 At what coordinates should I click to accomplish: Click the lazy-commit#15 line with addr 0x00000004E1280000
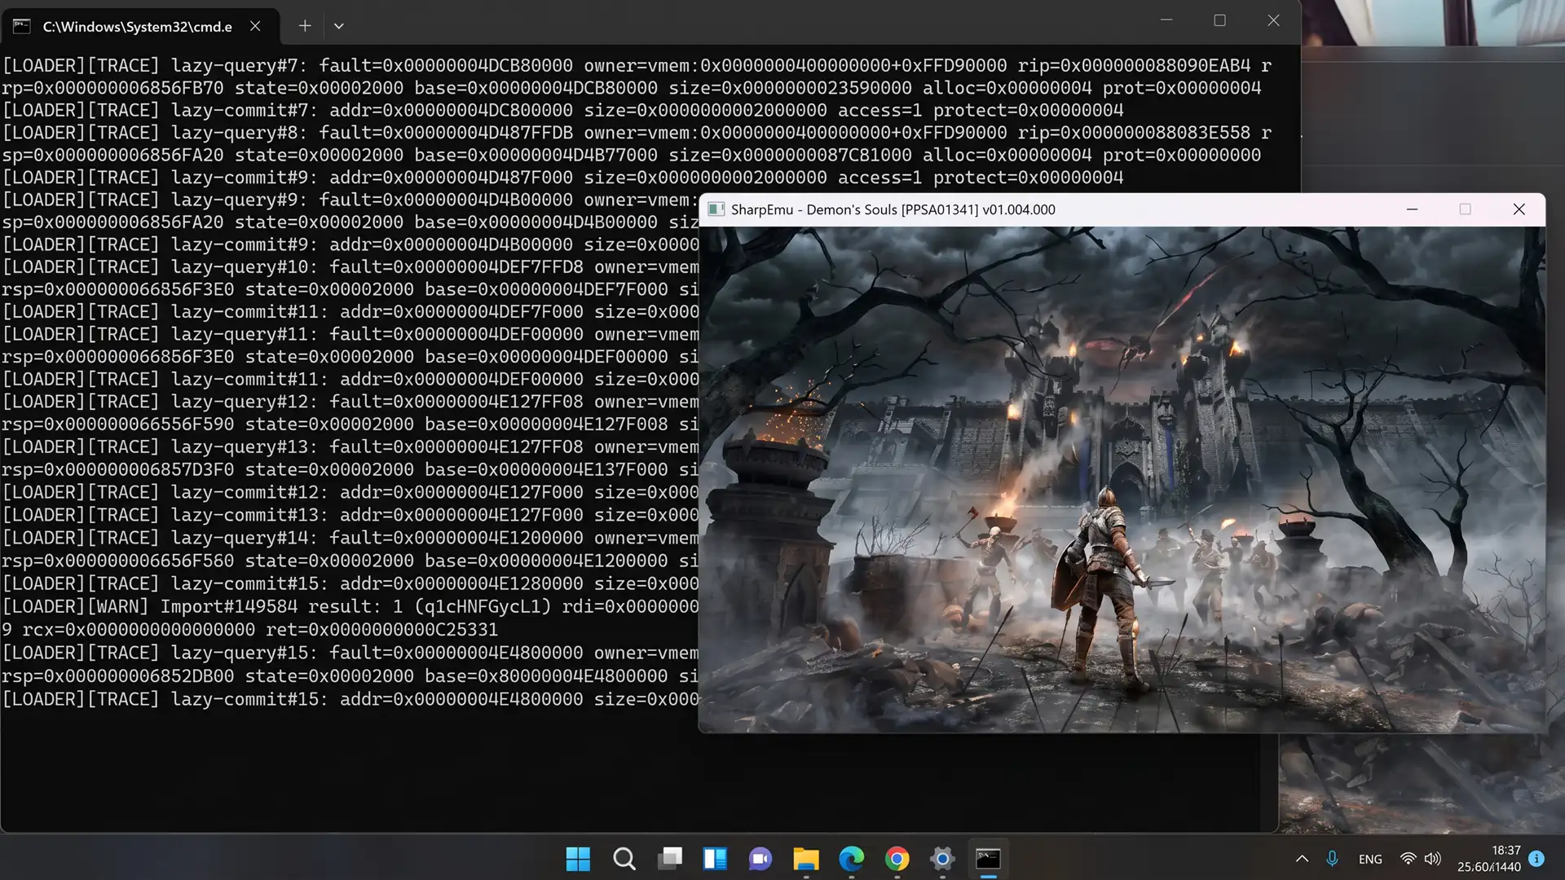(x=350, y=583)
